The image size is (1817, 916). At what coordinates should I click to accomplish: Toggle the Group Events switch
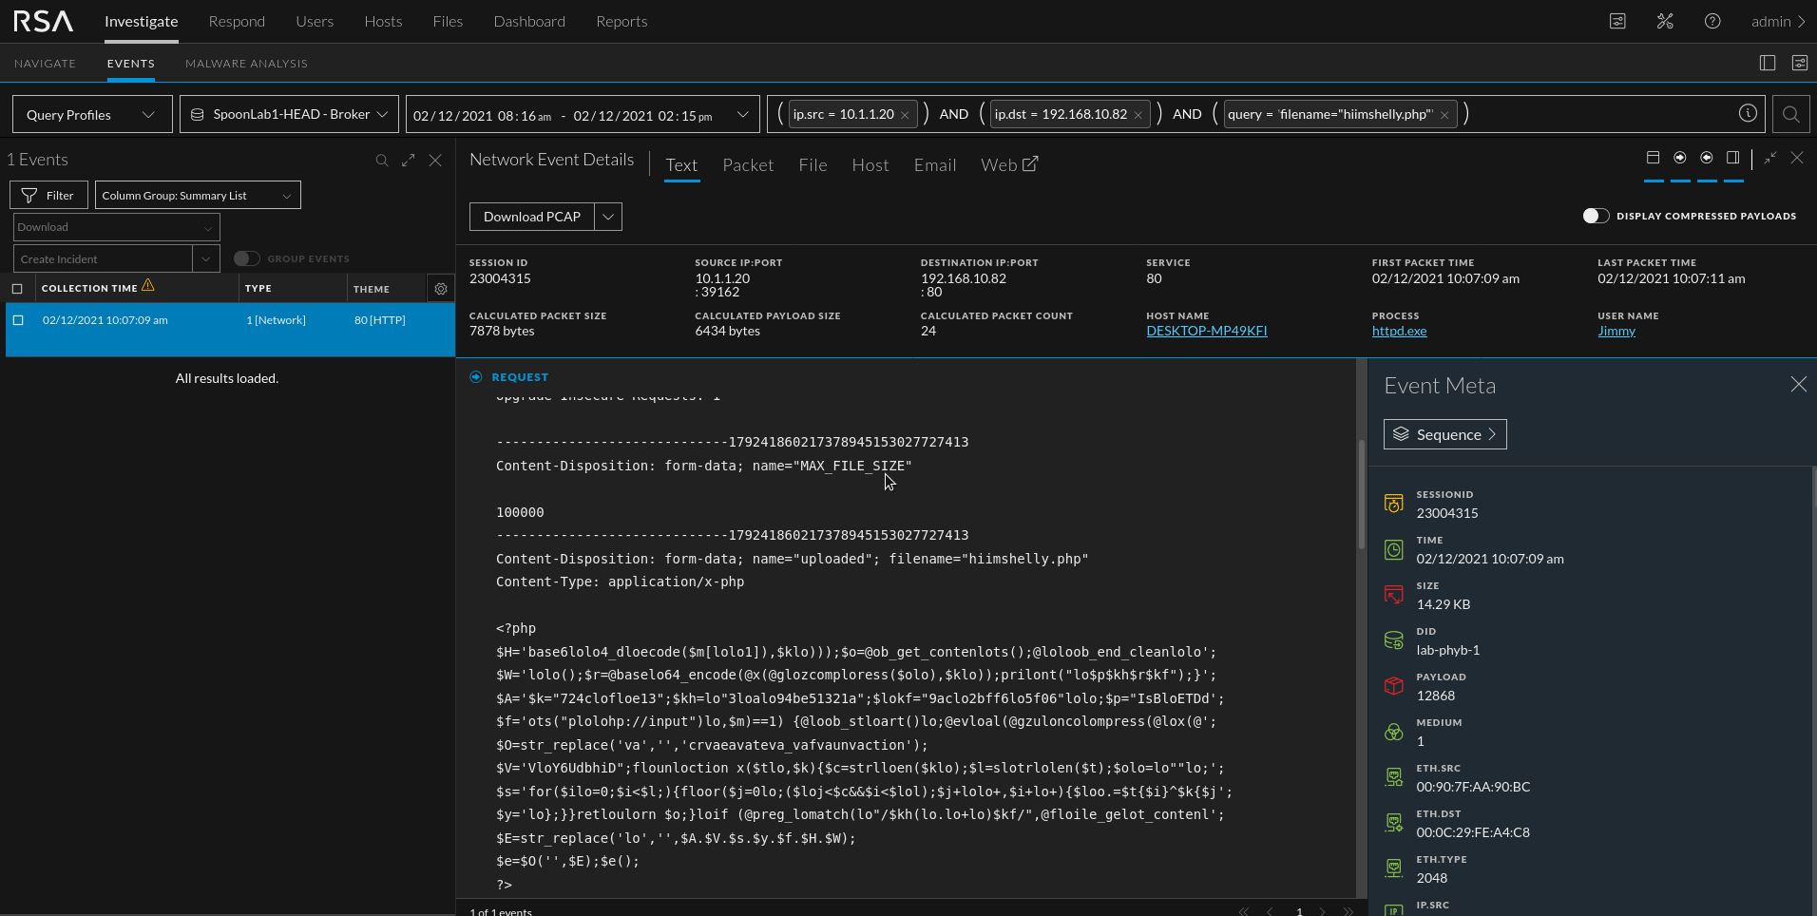246,258
